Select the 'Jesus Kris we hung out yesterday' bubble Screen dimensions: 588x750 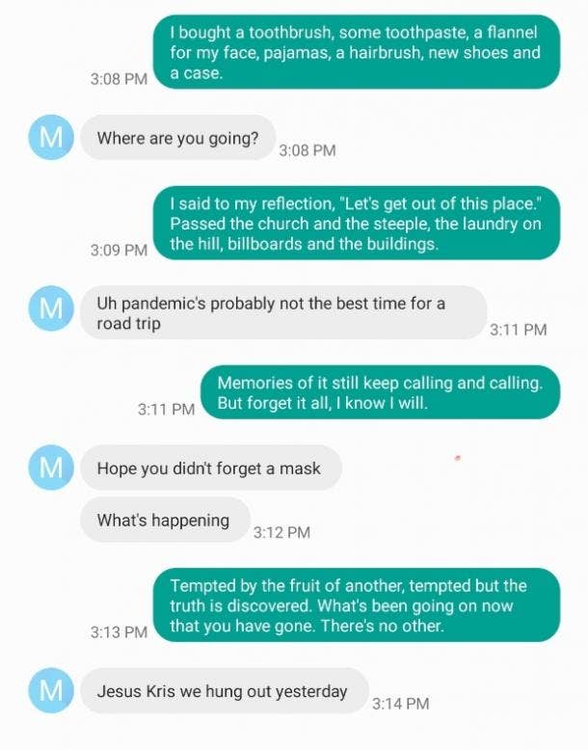point(225,690)
